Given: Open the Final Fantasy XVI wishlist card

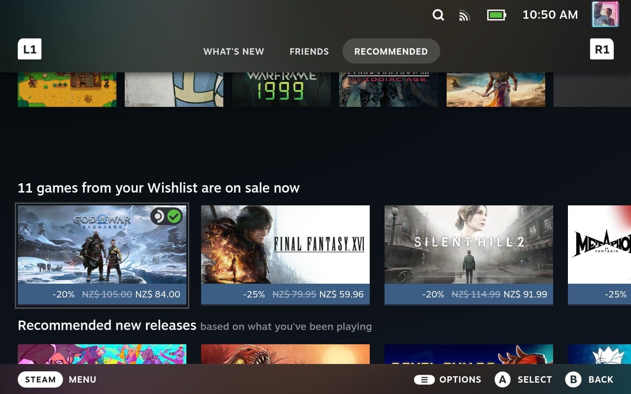Looking at the screenshot, I should [285, 255].
